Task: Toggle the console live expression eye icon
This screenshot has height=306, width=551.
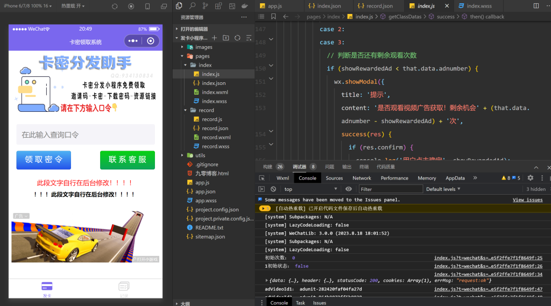Action: 349,189
